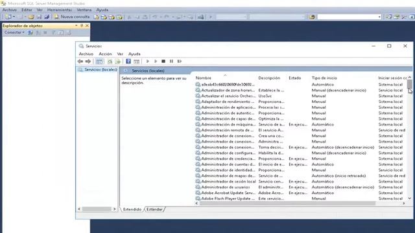Open the Conectar dropdown in Object Explorer
415x233 pixels.
14,32
